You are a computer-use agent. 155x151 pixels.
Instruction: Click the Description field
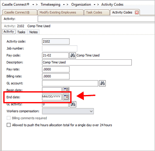[x=87, y=62]
